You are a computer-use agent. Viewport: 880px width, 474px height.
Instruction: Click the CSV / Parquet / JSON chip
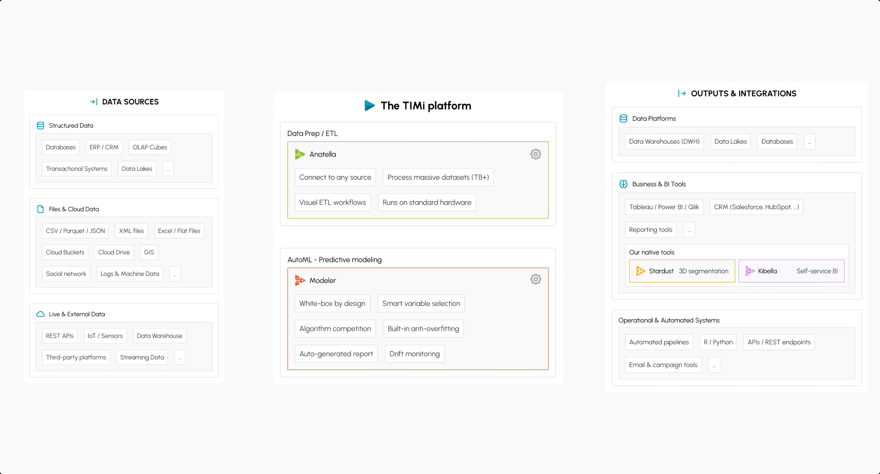(x=75, y=231)
